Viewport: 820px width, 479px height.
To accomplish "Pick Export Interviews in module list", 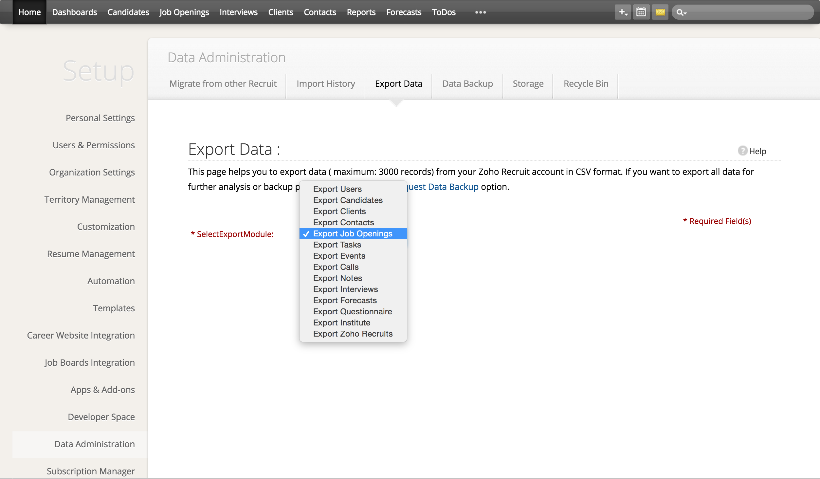I will [x=345, y=289].
